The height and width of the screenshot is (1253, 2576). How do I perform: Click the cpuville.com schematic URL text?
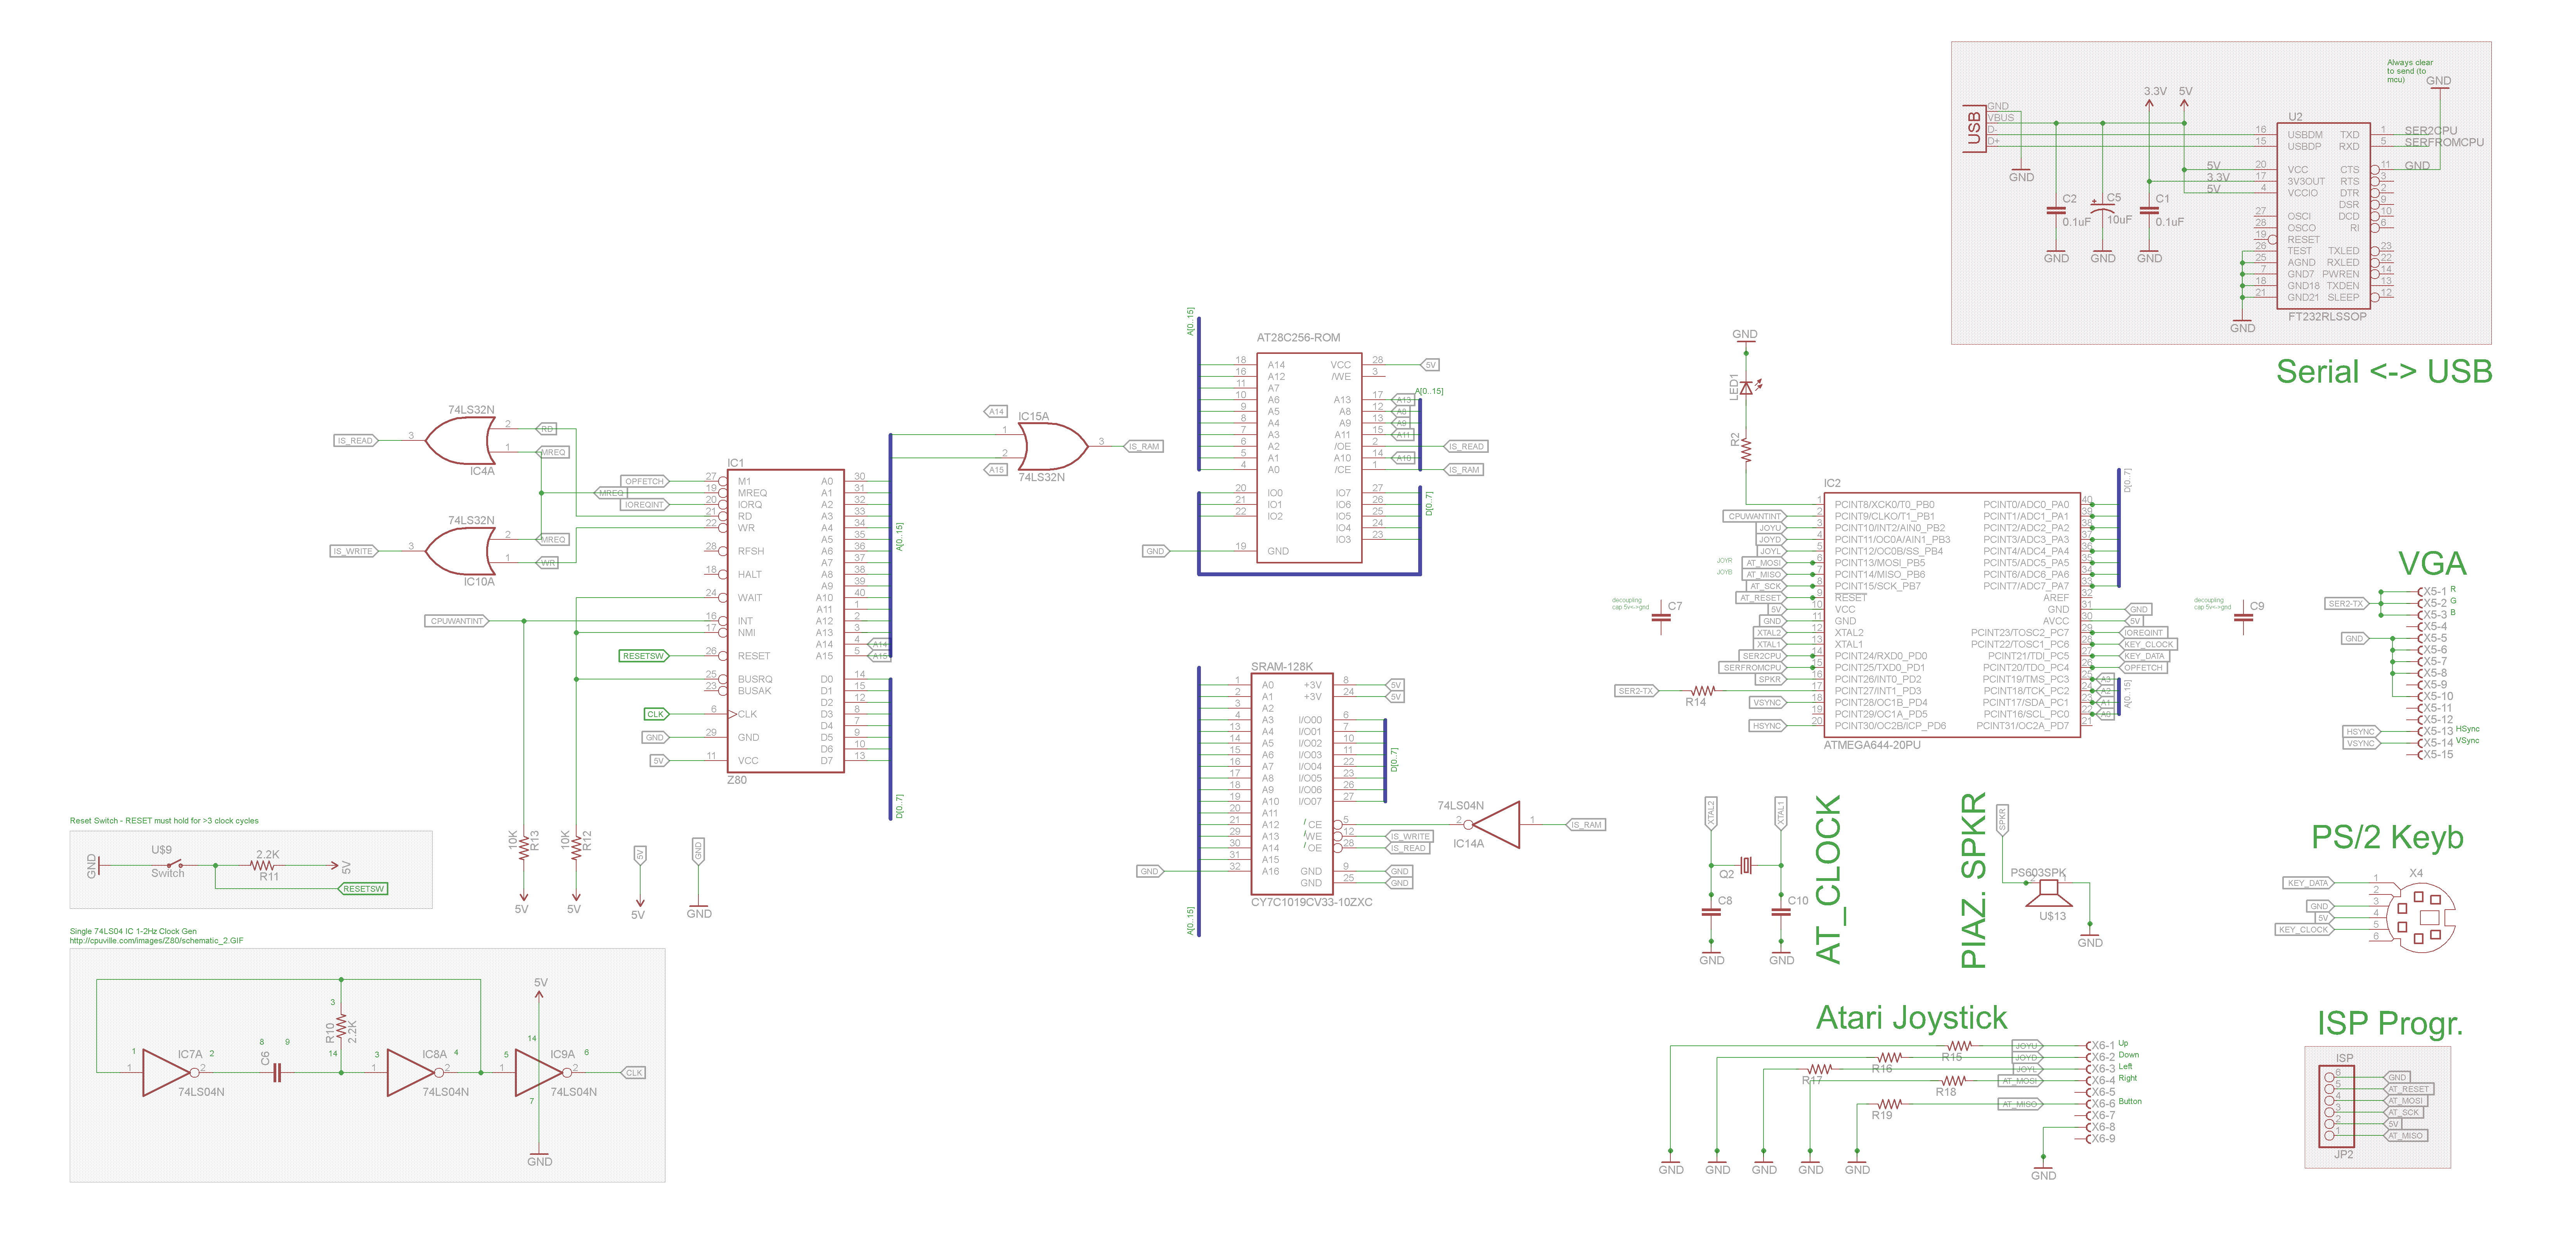pyautogui.click(x=157, y=941)
